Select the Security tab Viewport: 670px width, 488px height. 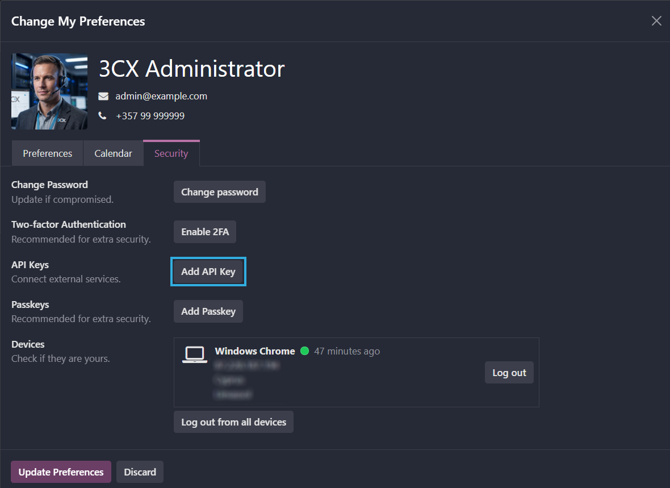171,153
